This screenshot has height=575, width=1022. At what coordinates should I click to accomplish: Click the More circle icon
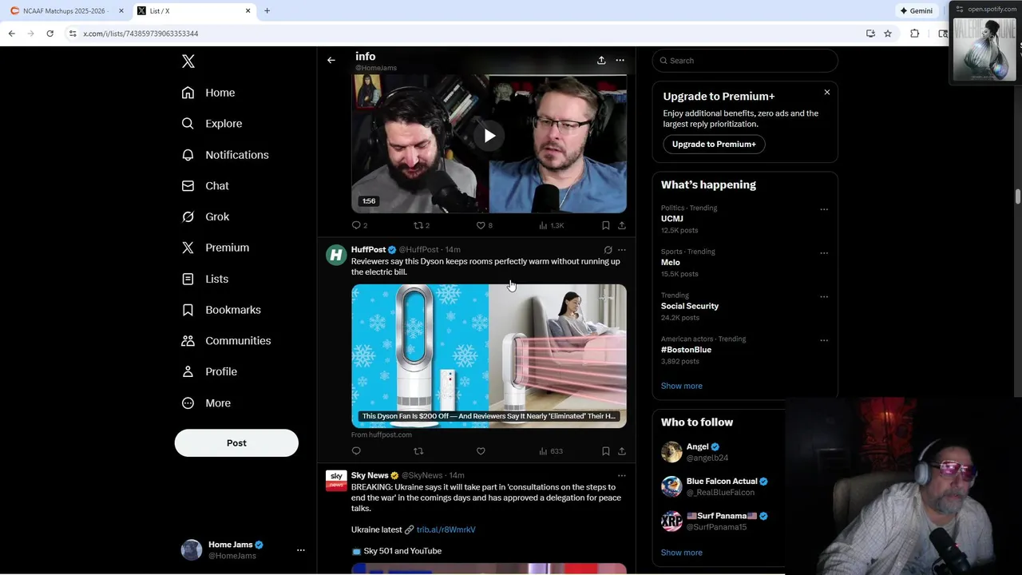pyautogui.click(x=188, y=403)
